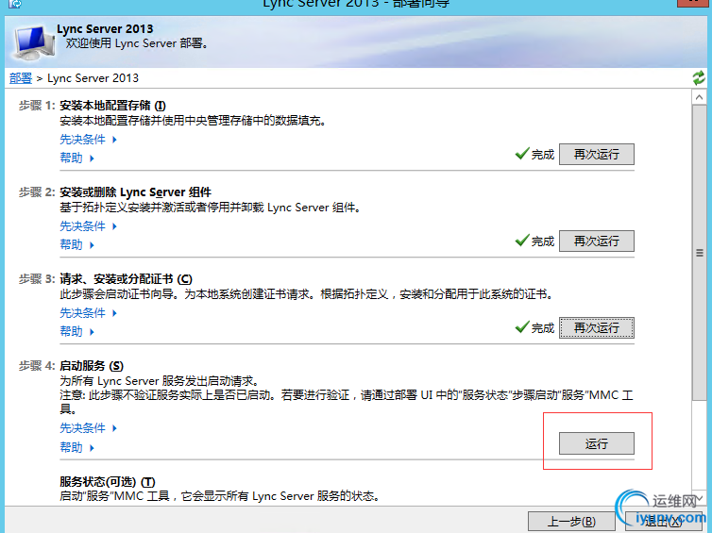Expand 先决条件 under step 3
The image size is (712, 533).
tap(89, 312)
